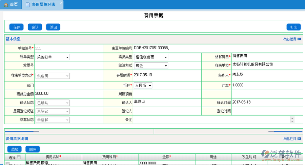Close the 费用票据列表 tab
This screenshot has width=305, height=165.
tap(61, 3)
